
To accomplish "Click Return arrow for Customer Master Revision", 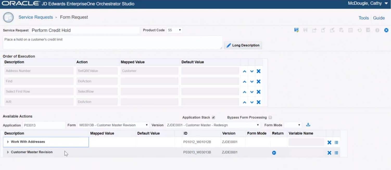I will (x=274, y=153).
